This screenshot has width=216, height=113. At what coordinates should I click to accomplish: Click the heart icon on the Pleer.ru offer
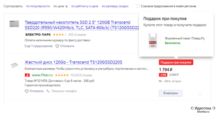pyautogui.click(x=26, y=91)
